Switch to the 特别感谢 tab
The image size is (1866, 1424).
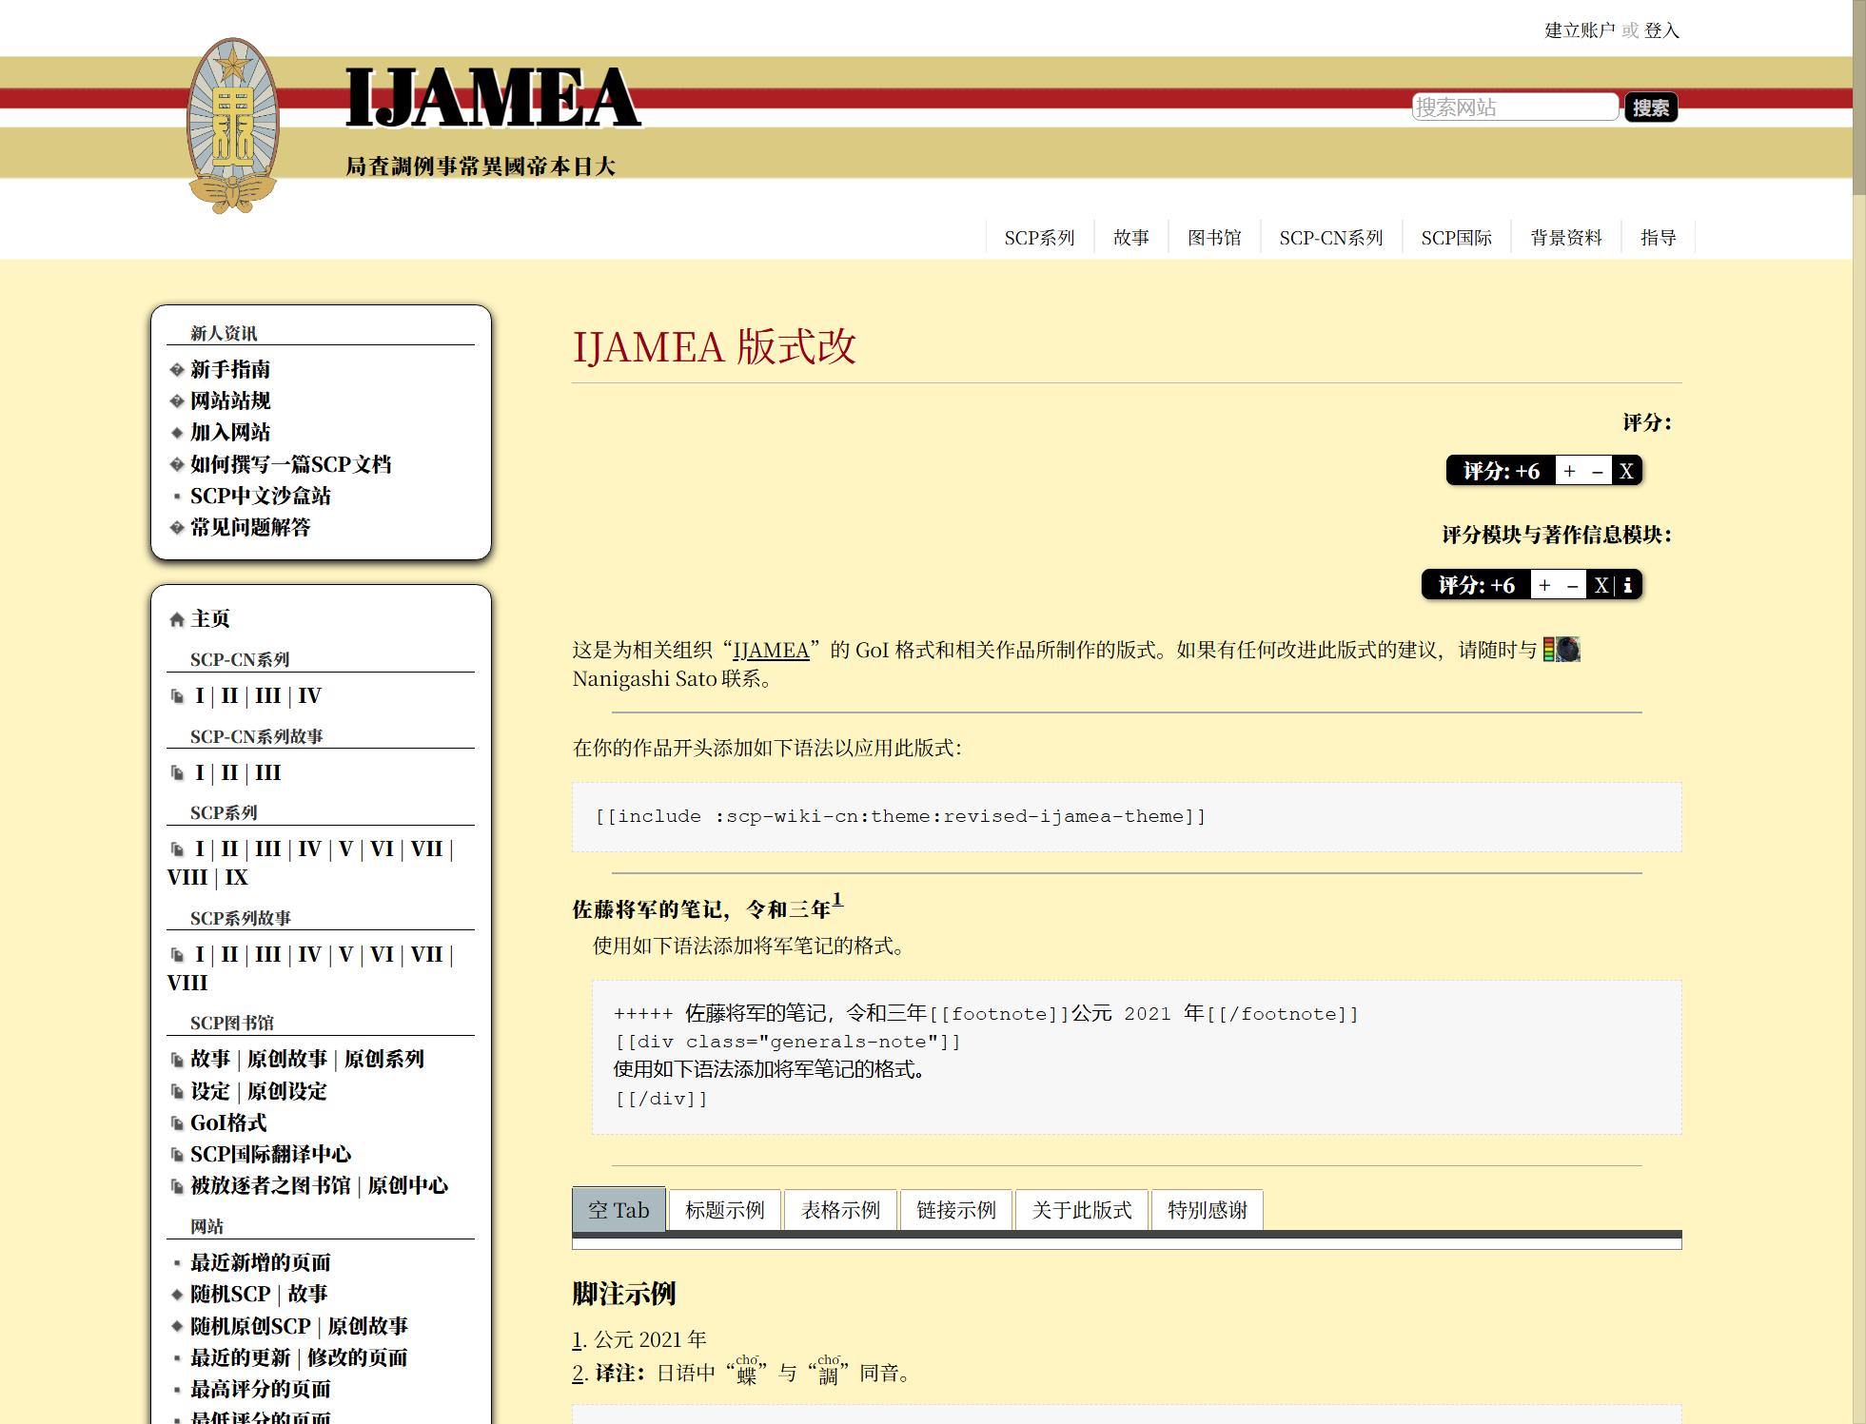[1207, 1209]
